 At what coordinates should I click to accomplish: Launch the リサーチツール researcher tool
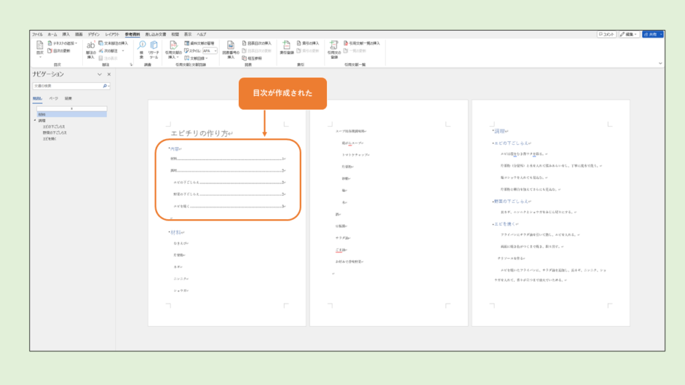[154, 49]
